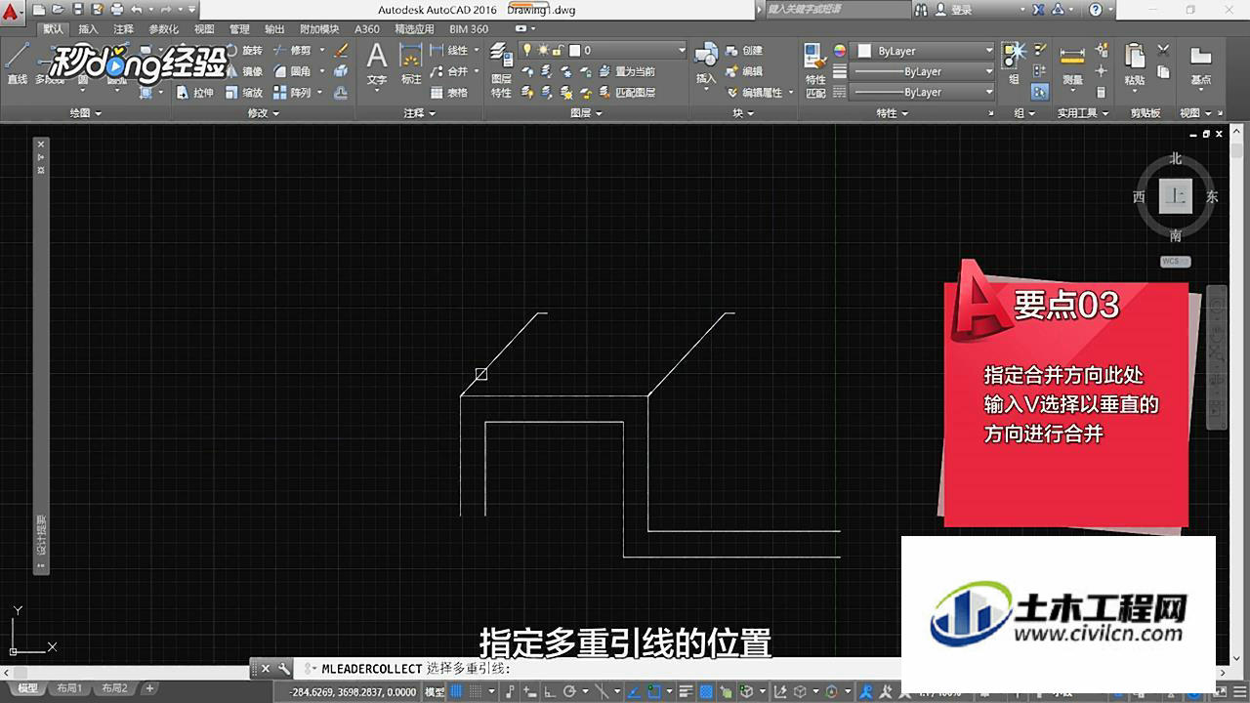1250x703 pixels.
Task: Click the object color wheel icon
Action: click(x=839, y=51)
